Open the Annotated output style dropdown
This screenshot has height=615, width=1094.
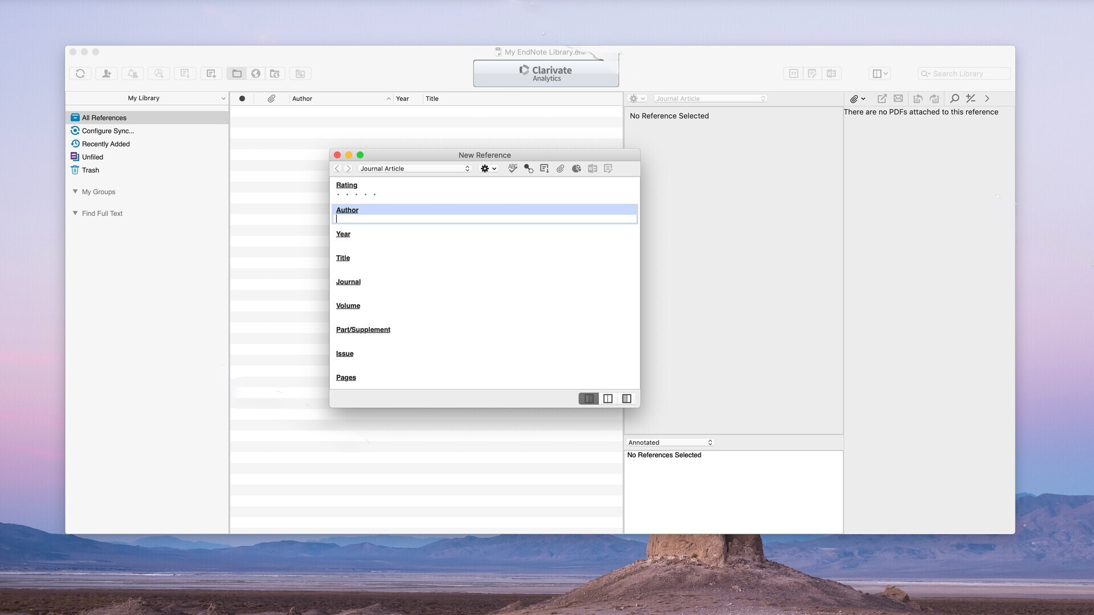[x=670, y=442]
